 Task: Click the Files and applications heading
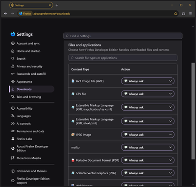[x=85, y=45]
